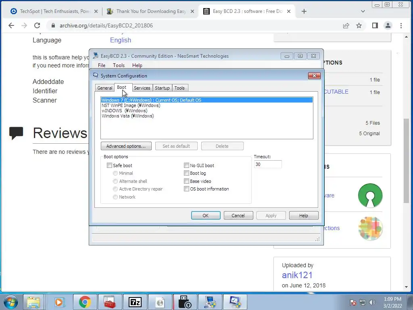The width and height of the screenshot is (413, 310).
Task: Expand Chrome tab search chevron
Action: tap(363, 11)
